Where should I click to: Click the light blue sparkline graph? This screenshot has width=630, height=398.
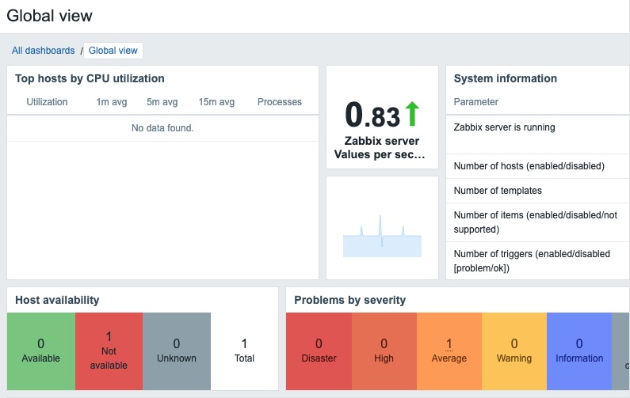(x=382, y=237)
